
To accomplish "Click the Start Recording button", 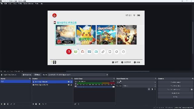I will (176, 86).
